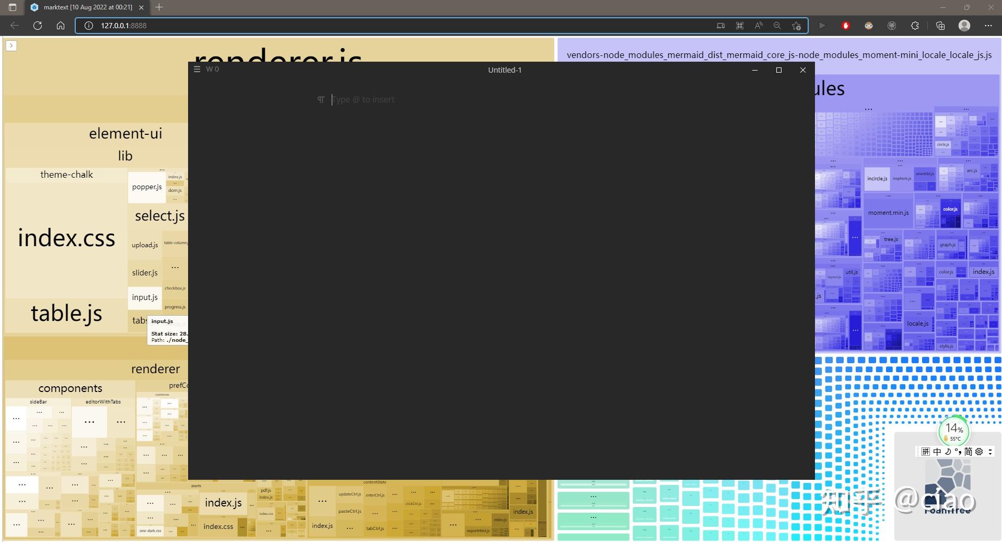Click the read aloud icon in the address bar
Viewport: 1002px width, 542px height.
(759, 25)
